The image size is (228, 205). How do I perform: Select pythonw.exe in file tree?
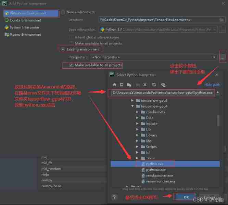[x=156, y=170]
